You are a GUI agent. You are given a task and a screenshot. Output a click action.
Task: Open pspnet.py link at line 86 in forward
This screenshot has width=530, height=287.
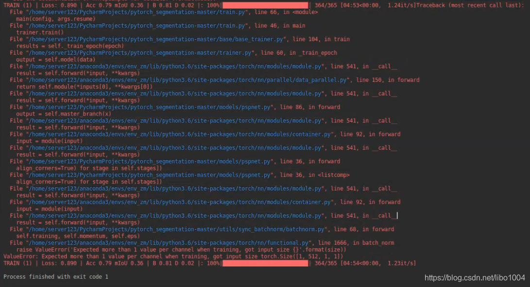click(x=150, y=107)
